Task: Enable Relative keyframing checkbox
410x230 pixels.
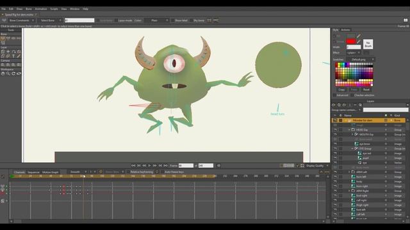Action: tap(128, 172)
